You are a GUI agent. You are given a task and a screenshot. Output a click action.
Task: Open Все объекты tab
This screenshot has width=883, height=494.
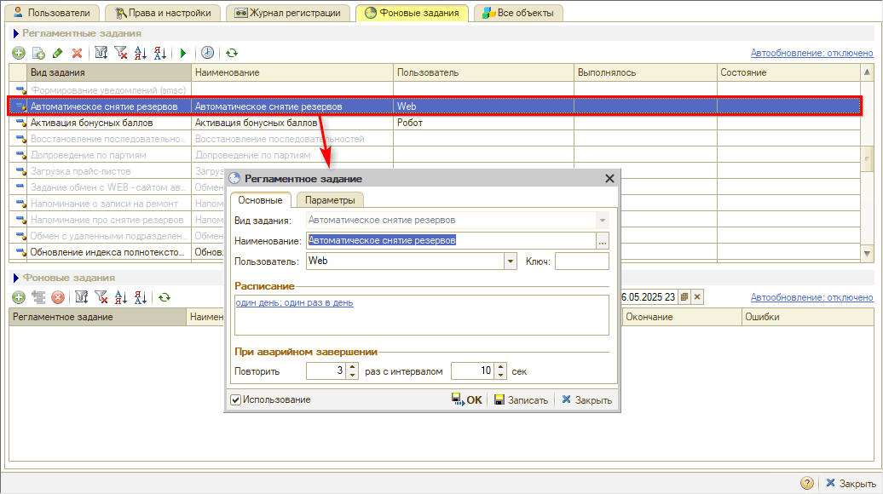[x=518, y=13]
